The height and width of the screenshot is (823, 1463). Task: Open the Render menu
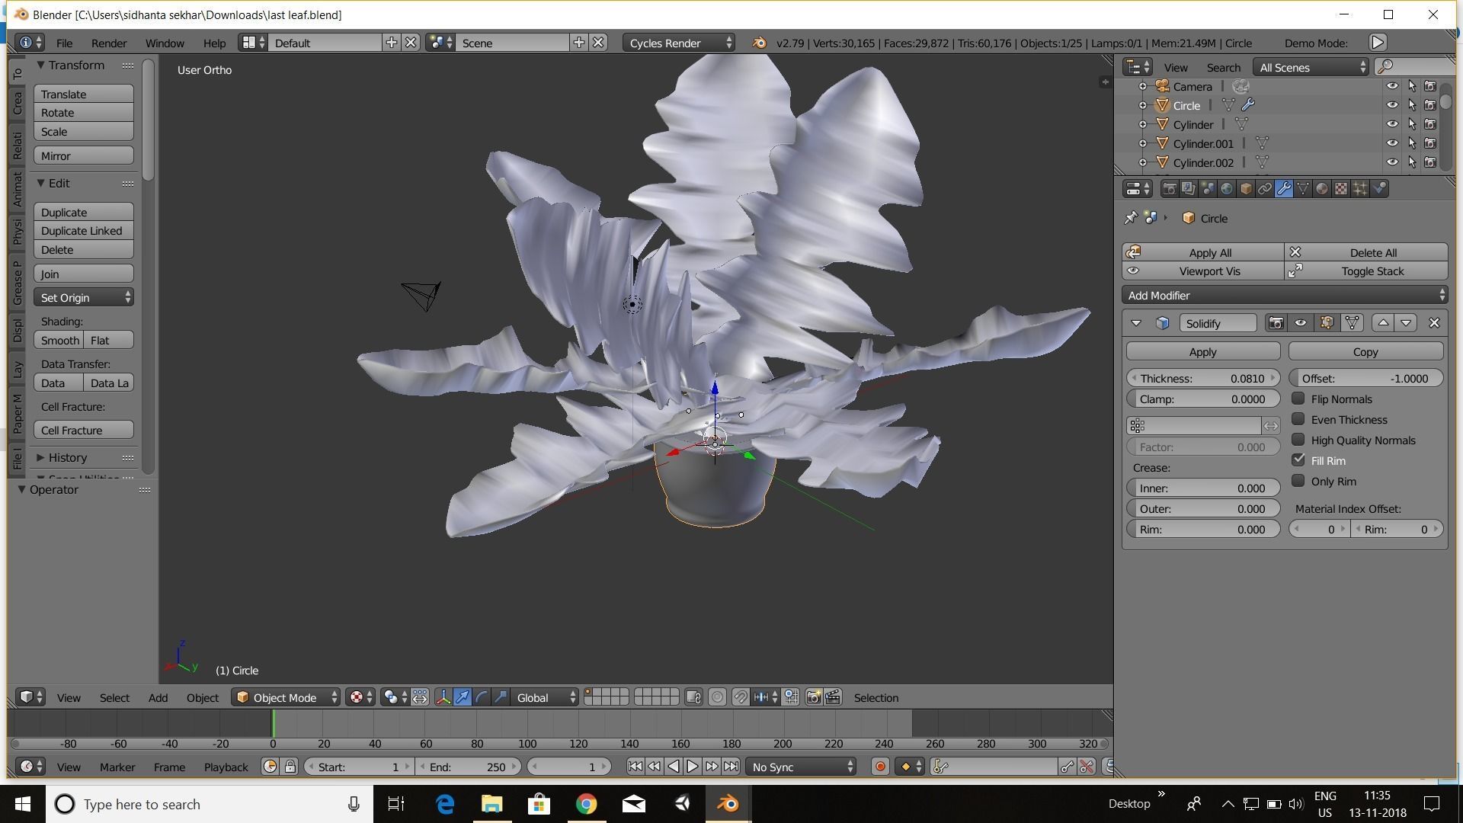(109, 43)
